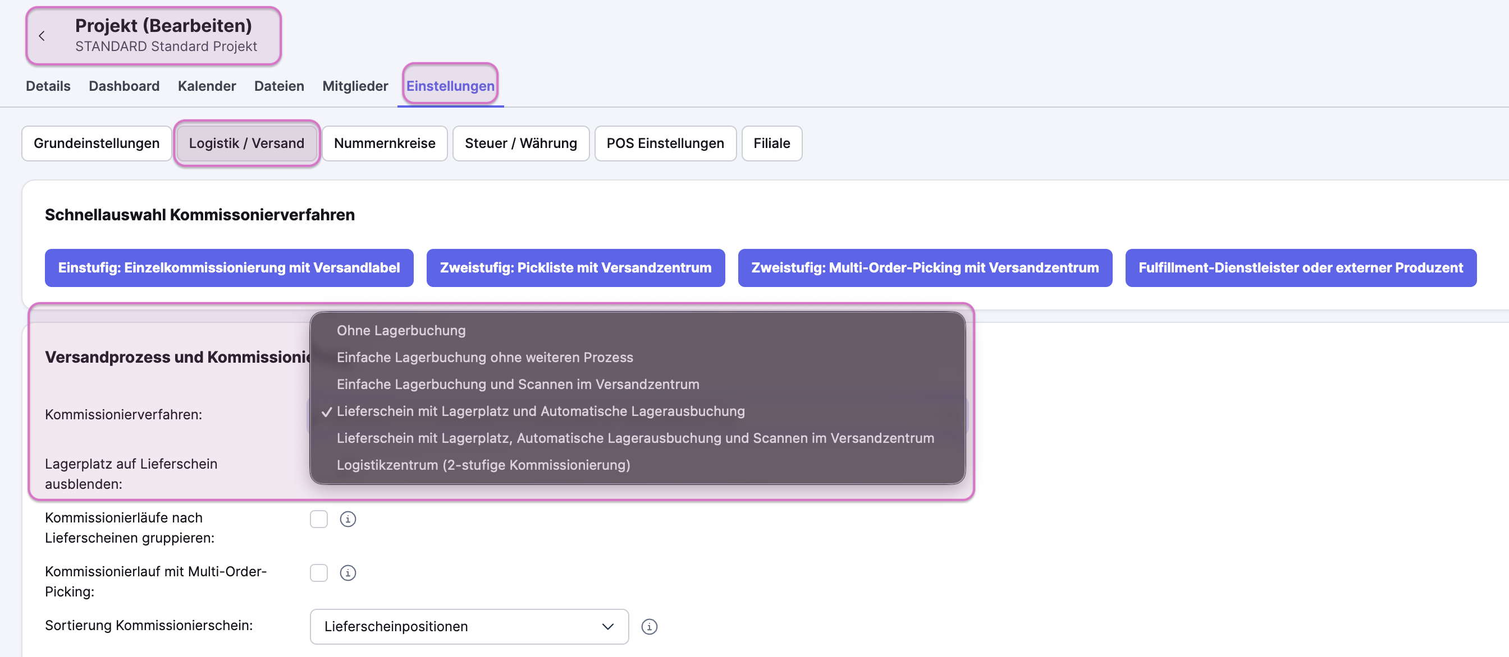Click Zweistufig: Pickliste mit Versandzentrum button
Screen dimensions: 1509x657
[575, 268]
